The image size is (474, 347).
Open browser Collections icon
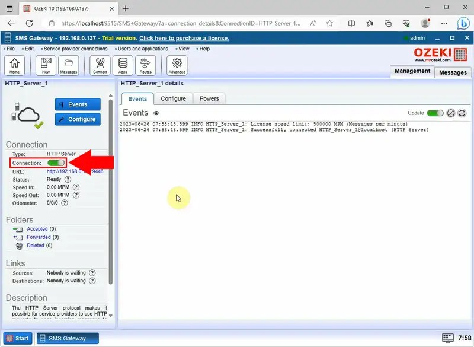pyautogui.click(x=388, y=23)
